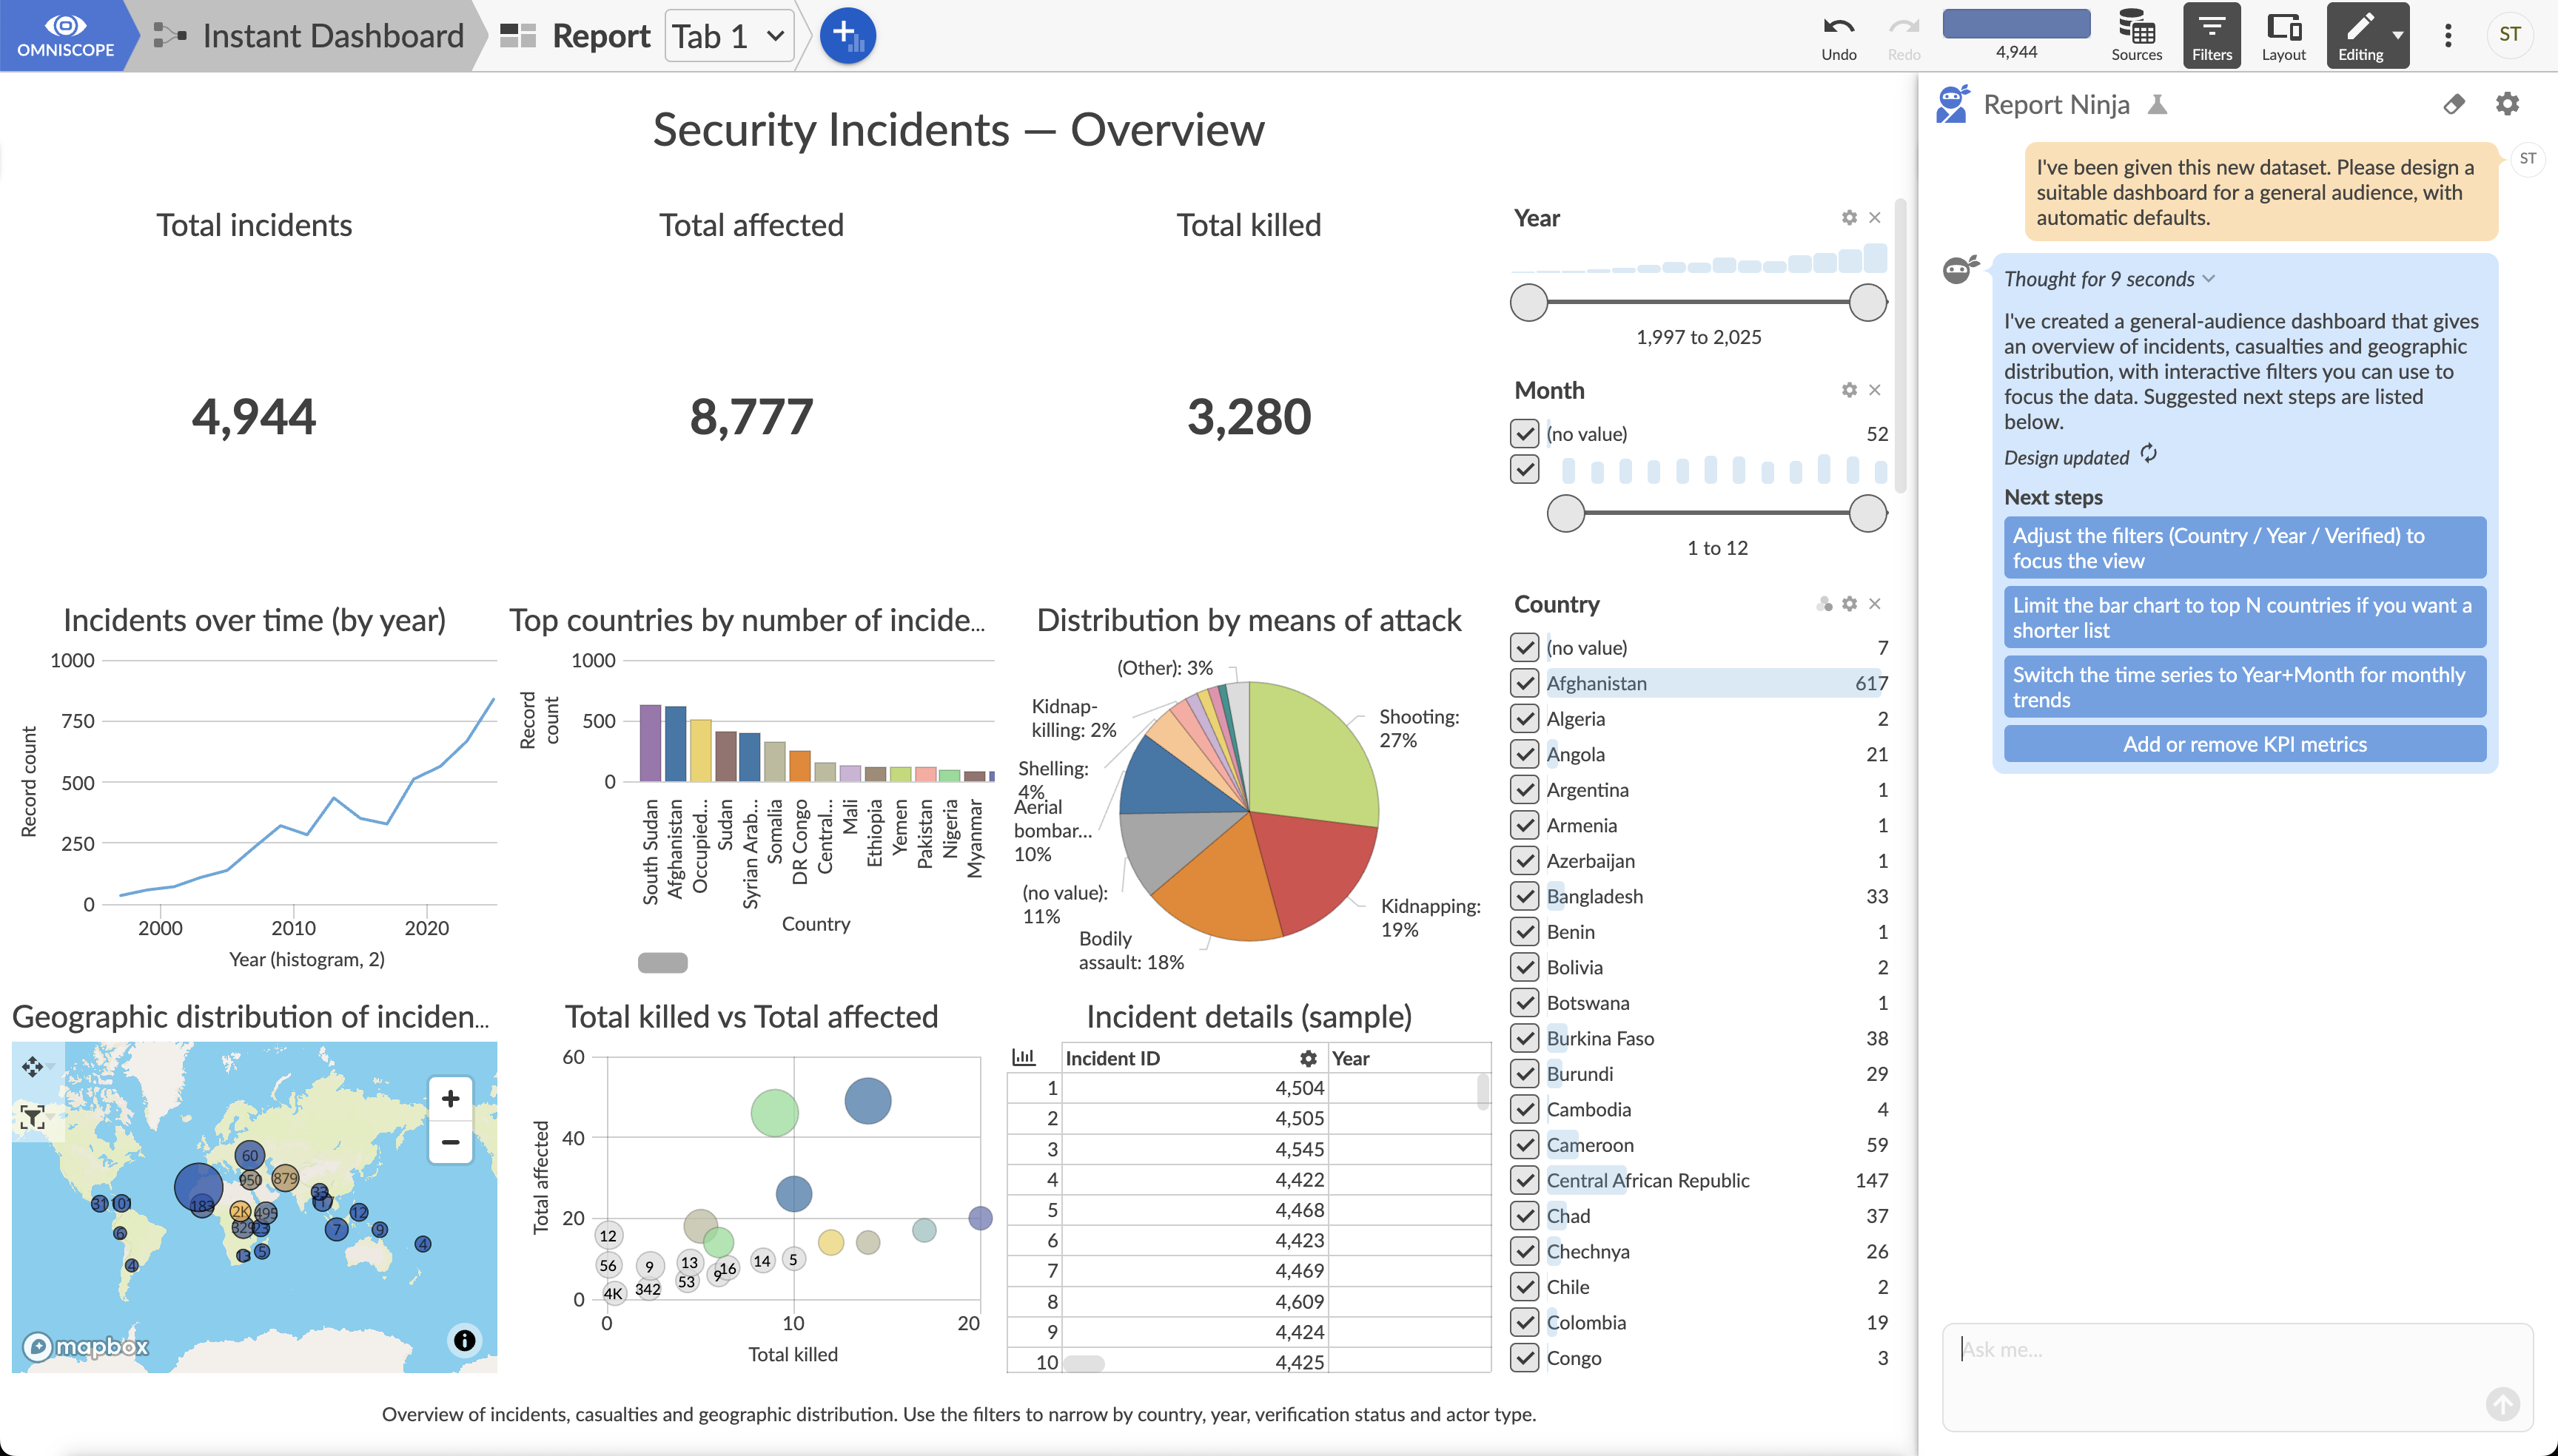
Task: Click the Limit bar chart to top N suggestion
Action: point(2244,618)
